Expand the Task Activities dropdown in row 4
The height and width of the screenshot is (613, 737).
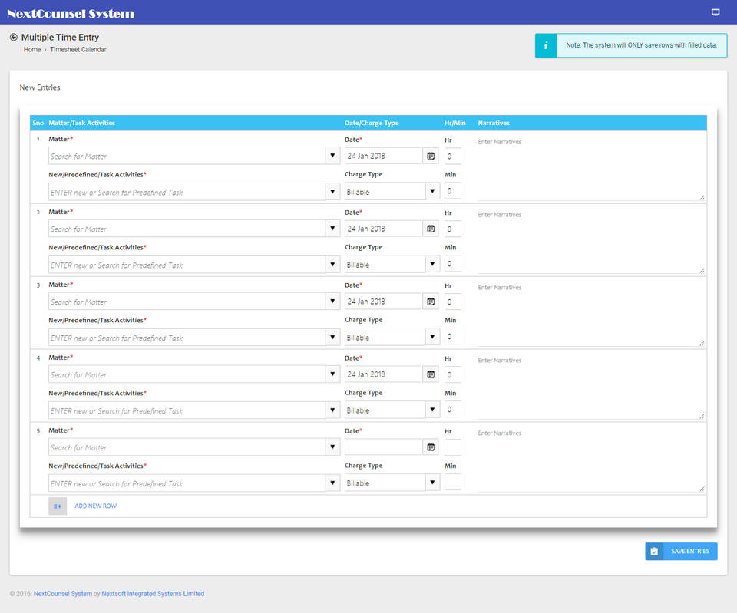[x=332, y=410]
